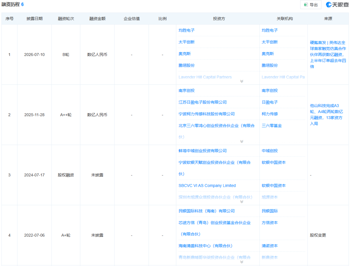The height and width of the screenshot is (266, 350).
Task: Open the 均胜电子 investor link
Action: click(187, 30)
